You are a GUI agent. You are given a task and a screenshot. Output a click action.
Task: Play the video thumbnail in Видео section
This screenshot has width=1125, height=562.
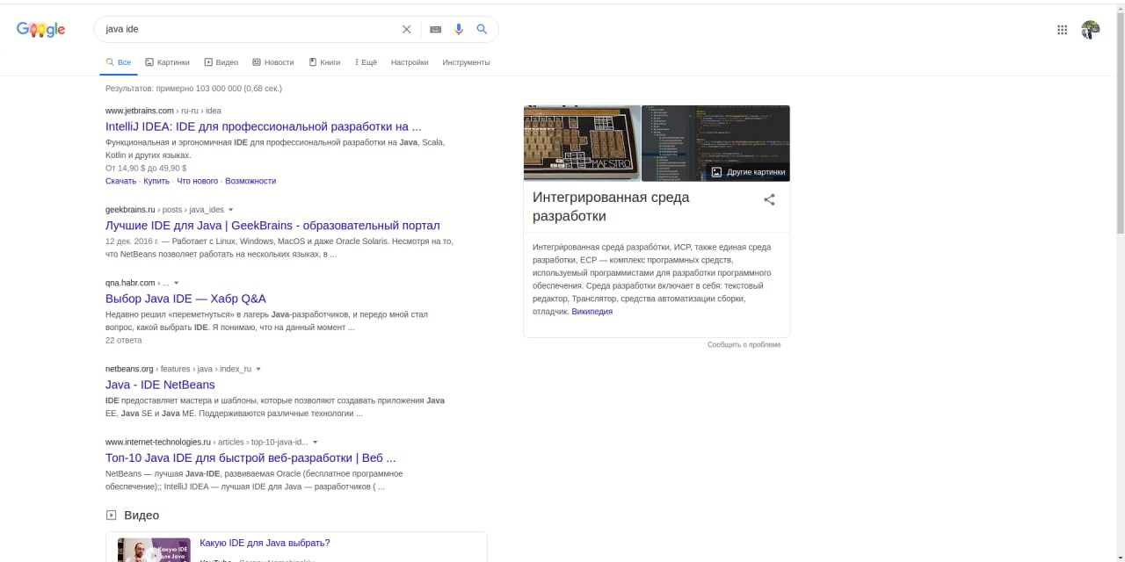coord(154,550)
